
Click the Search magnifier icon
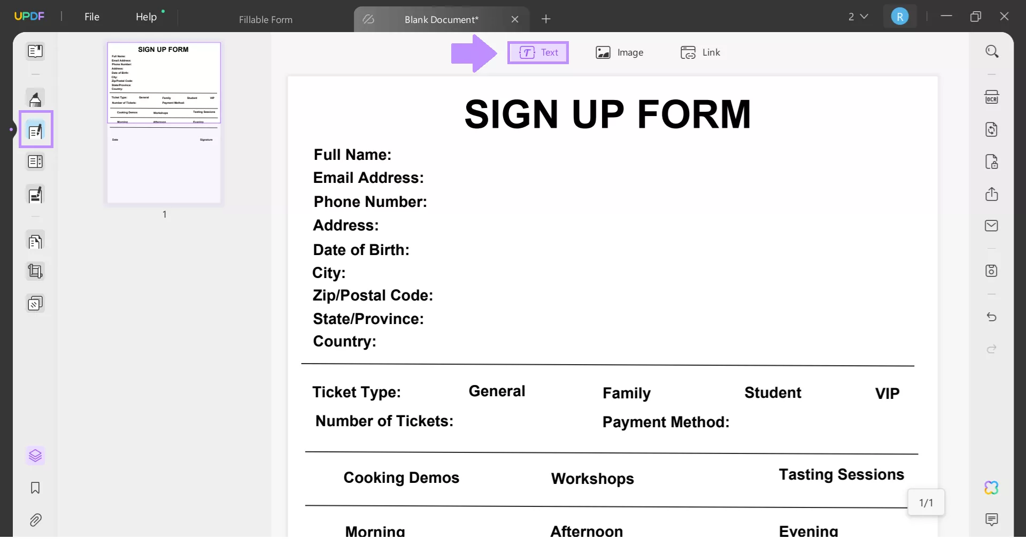(x=992, y=51)
